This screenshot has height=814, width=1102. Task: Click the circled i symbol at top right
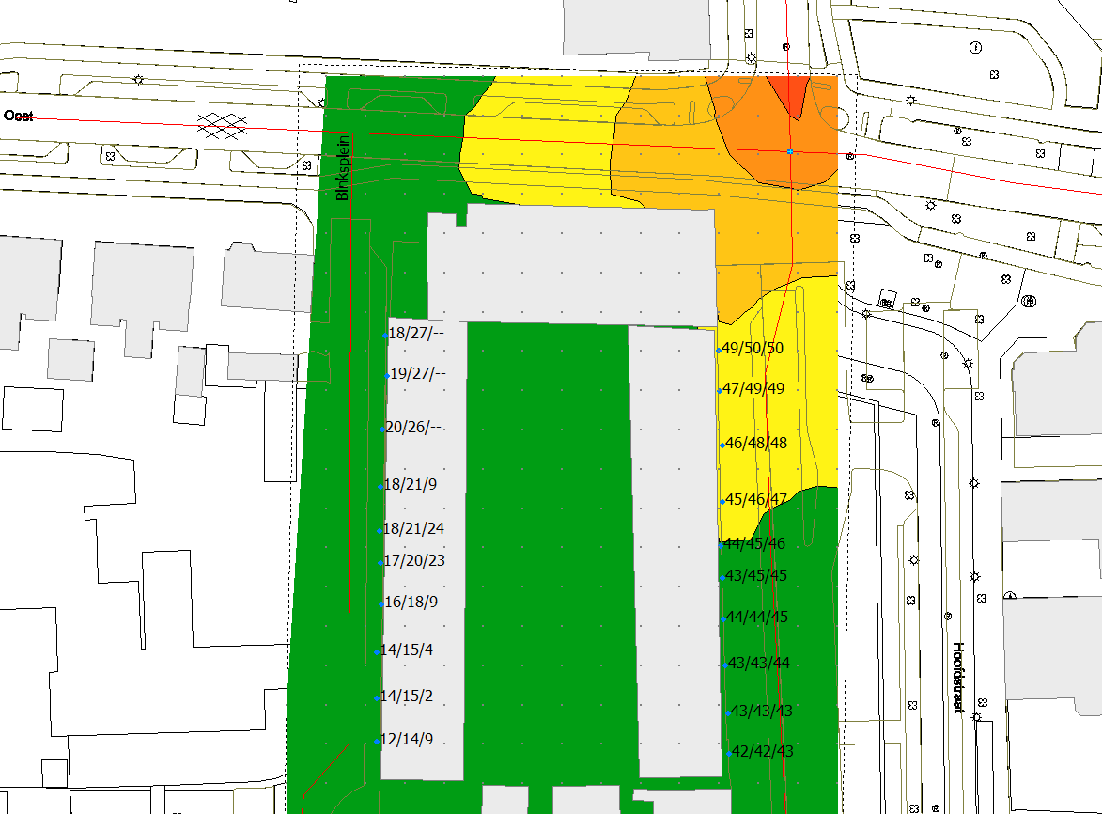point(976,47)
